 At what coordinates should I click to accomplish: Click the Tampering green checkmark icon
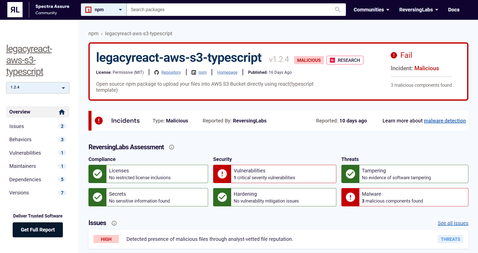click(x=351, y=174)
